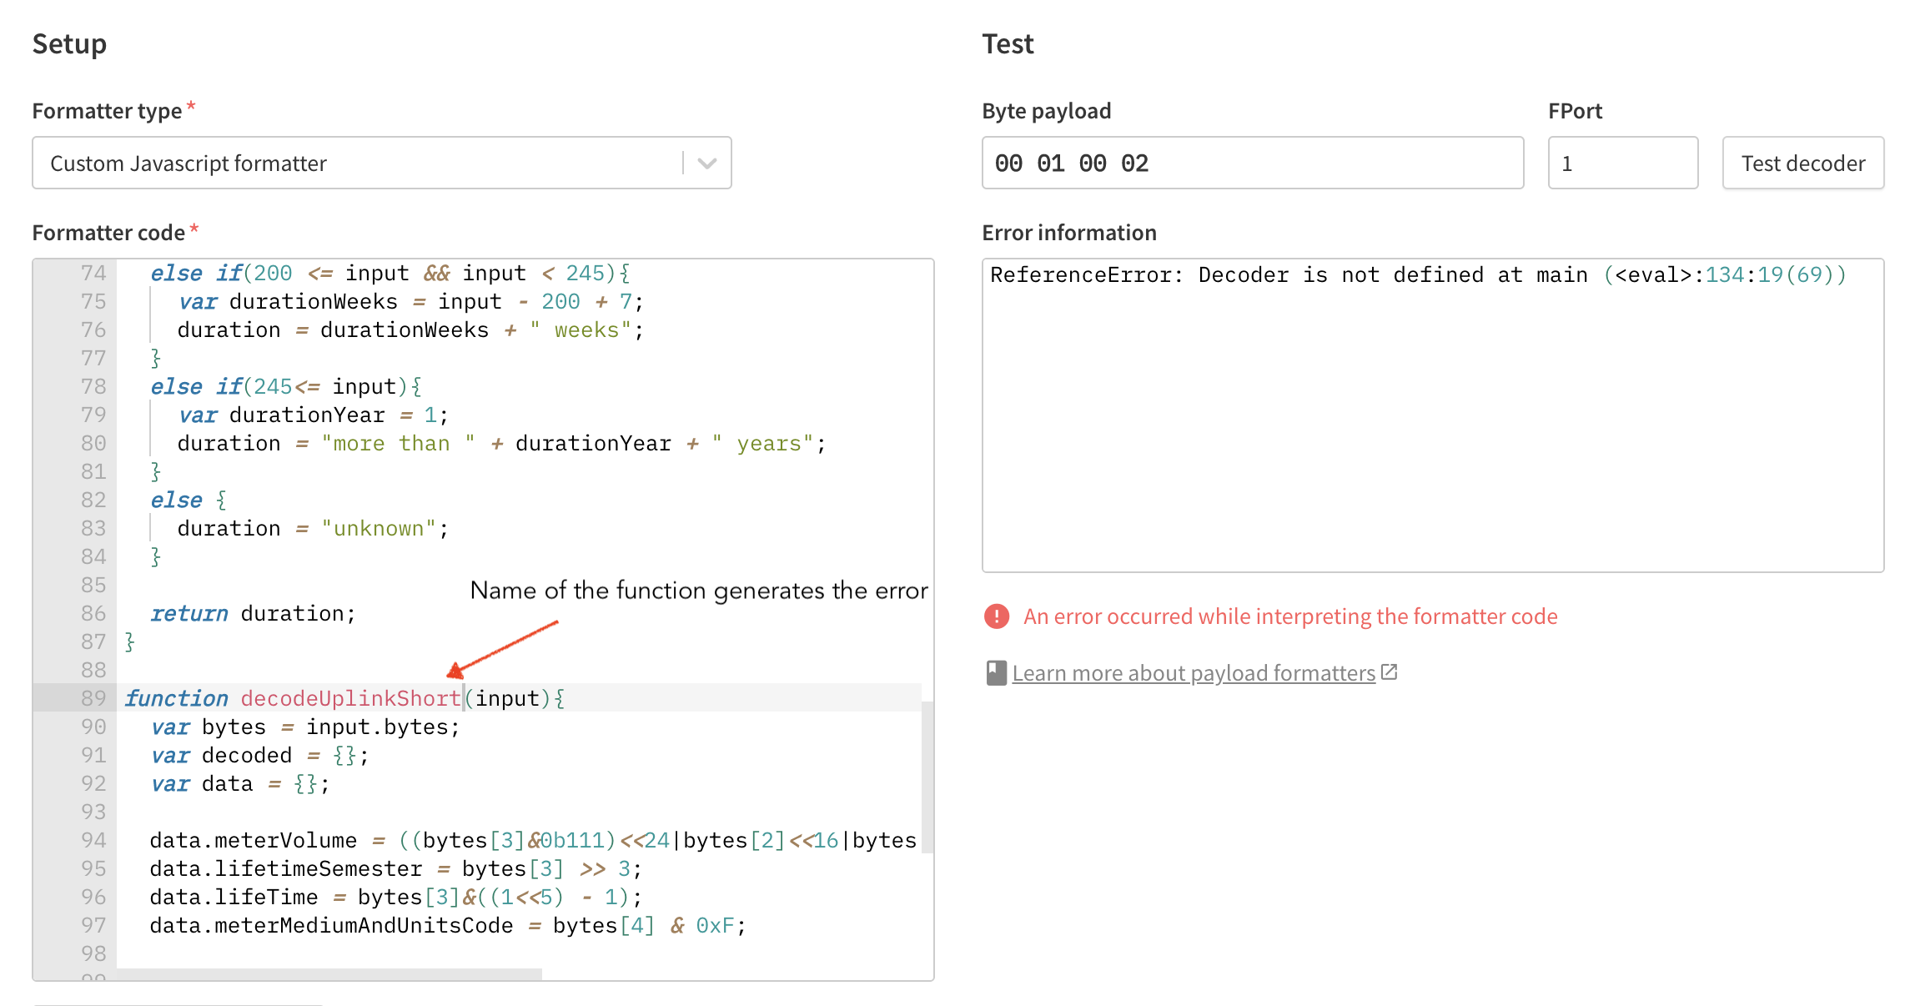Click the "unknown" string on line 83
1905x1006 pixels.
(x=379, y=529)
